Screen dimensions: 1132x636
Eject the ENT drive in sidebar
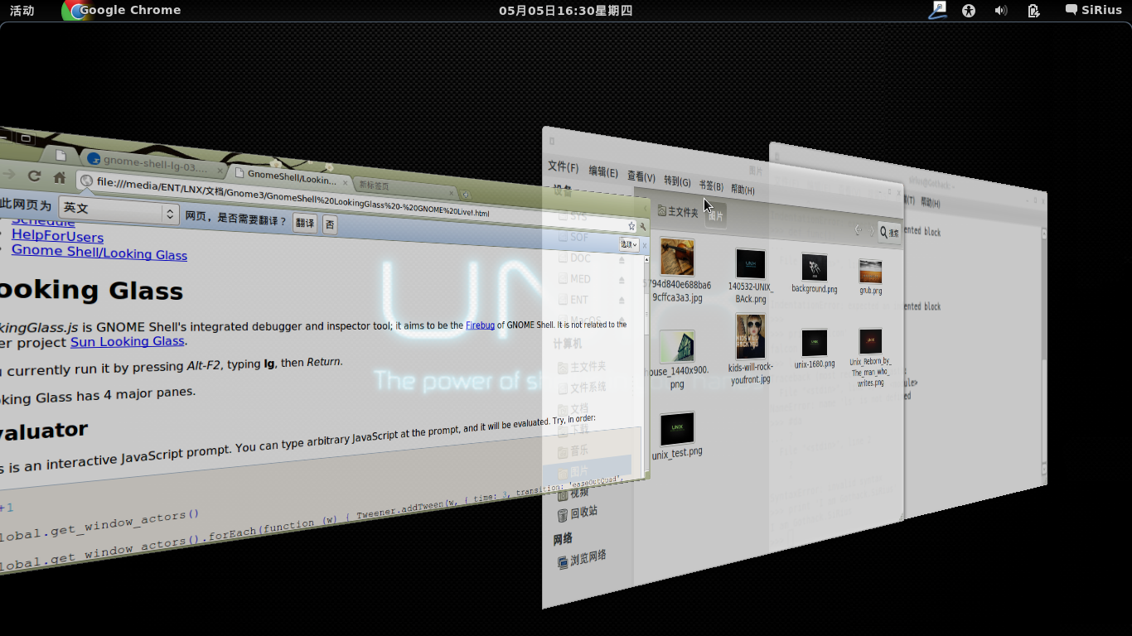pos(622,300)
